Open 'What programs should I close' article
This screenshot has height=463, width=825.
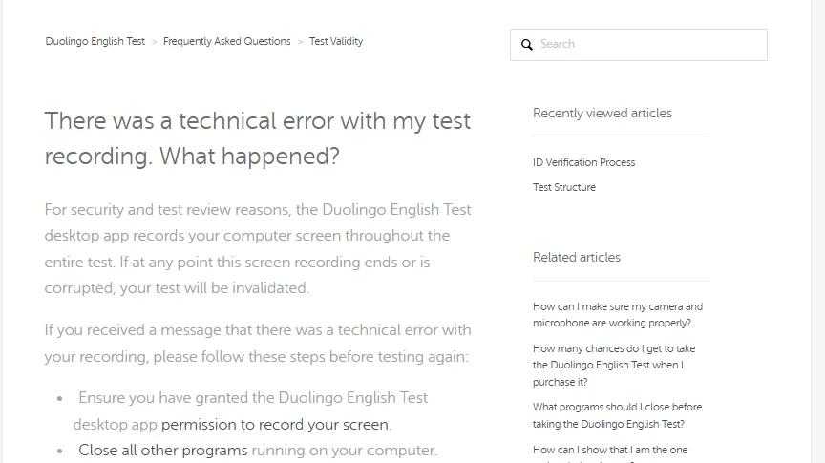pos(617,415)
